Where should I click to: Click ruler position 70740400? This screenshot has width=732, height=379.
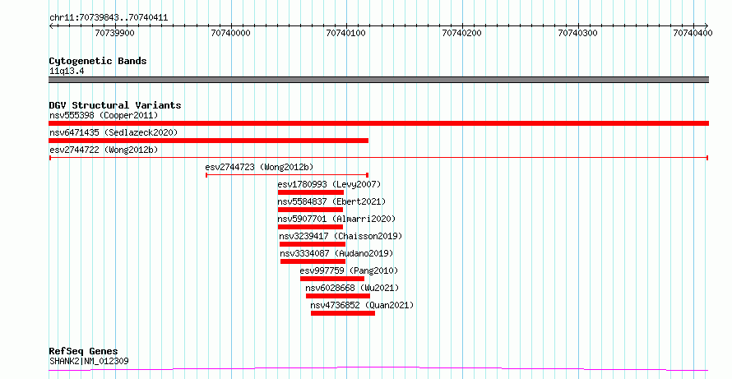point(693,33)
